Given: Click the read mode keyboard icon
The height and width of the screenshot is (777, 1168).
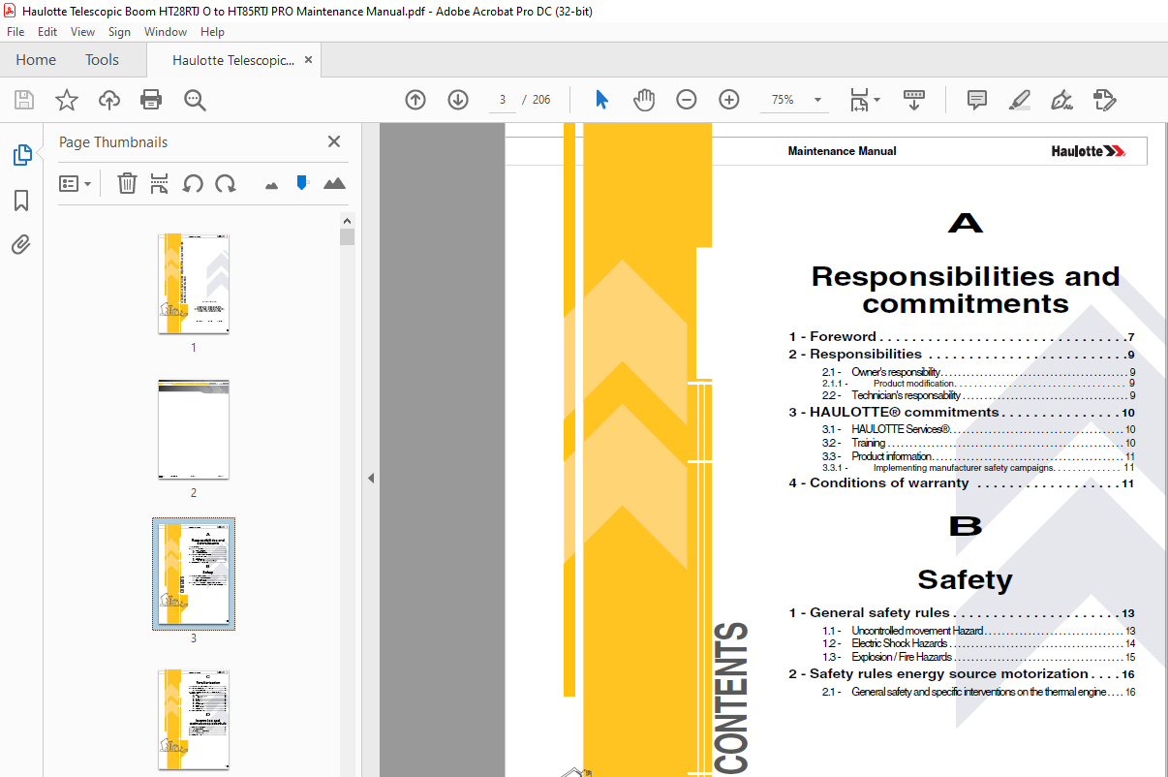Looking at the screenshot, I should tap(914, 100).
